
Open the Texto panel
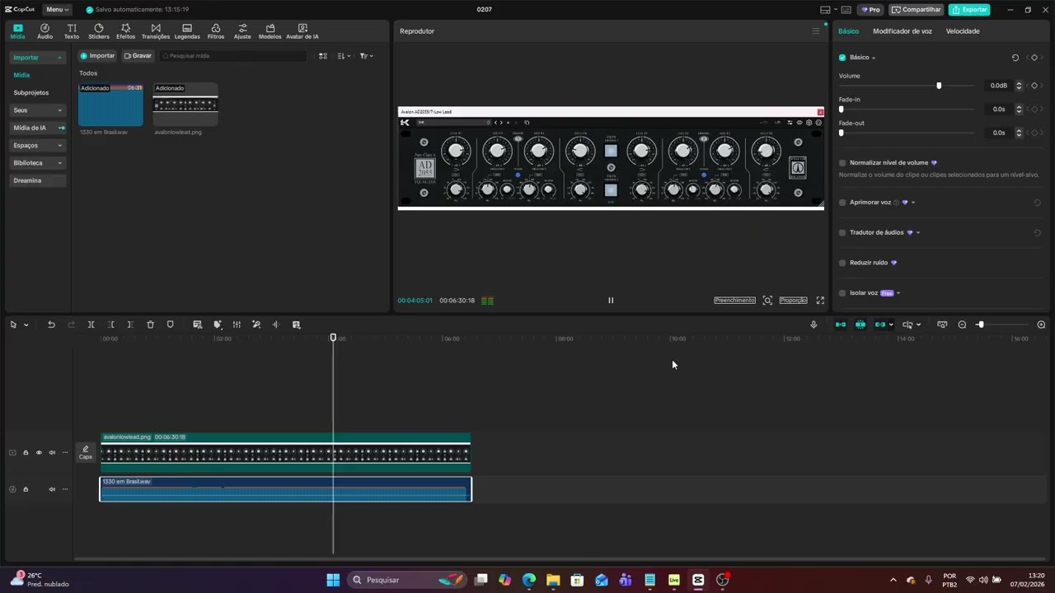tap(72, 31)
